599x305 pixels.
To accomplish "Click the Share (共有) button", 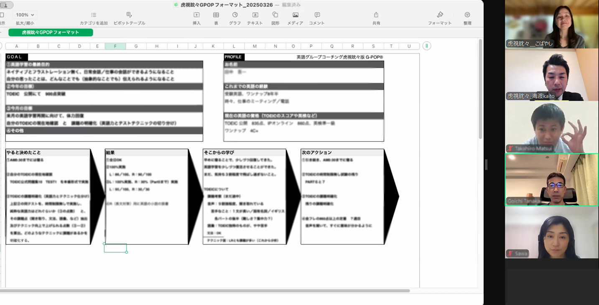I will [376, 15].
